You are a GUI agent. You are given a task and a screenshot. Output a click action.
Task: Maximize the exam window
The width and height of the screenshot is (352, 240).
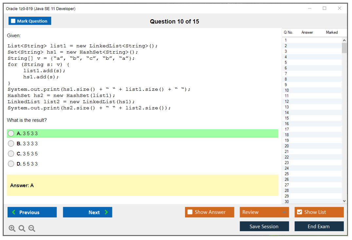(x=324, y=8)
